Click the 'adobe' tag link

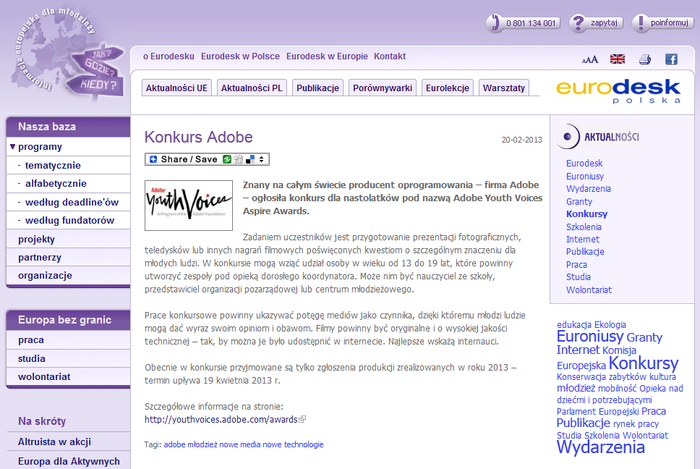[174, 444]
